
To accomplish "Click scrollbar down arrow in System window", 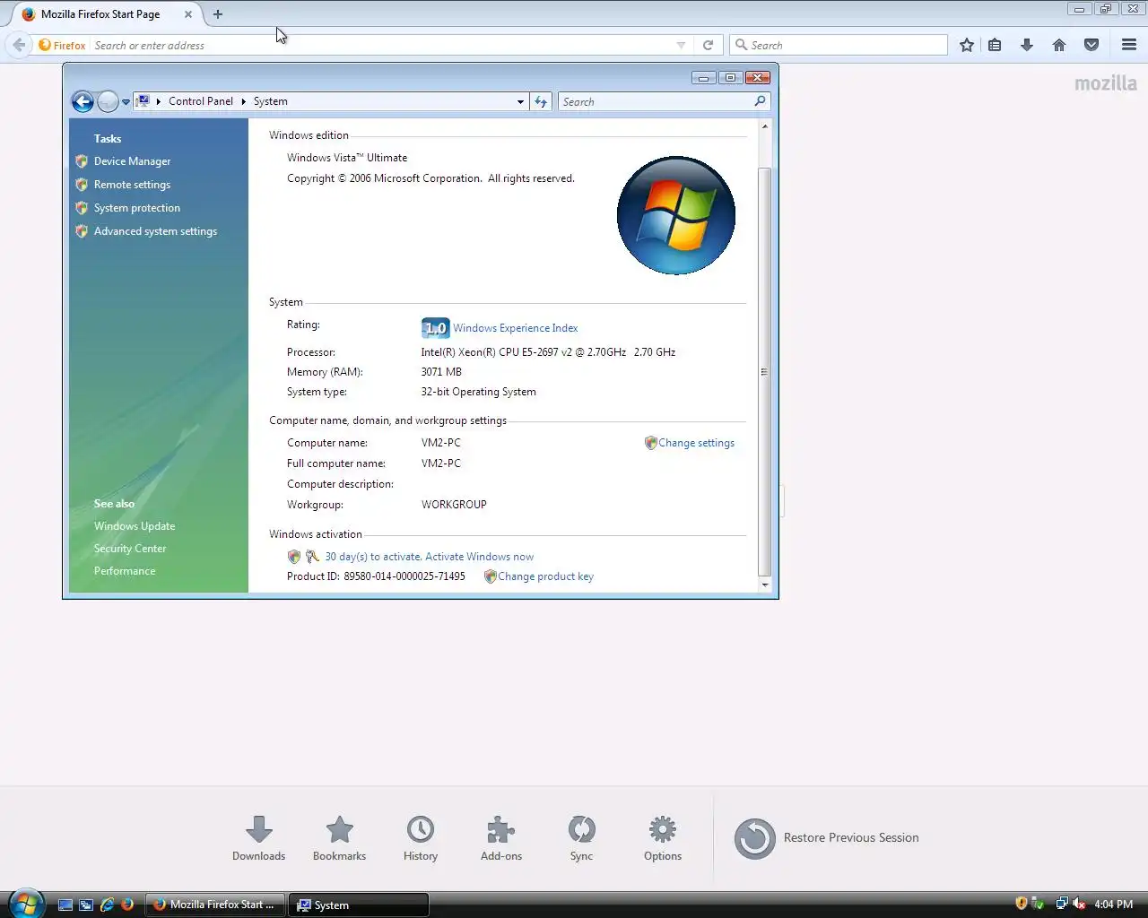I will click(x=764, y=585).
